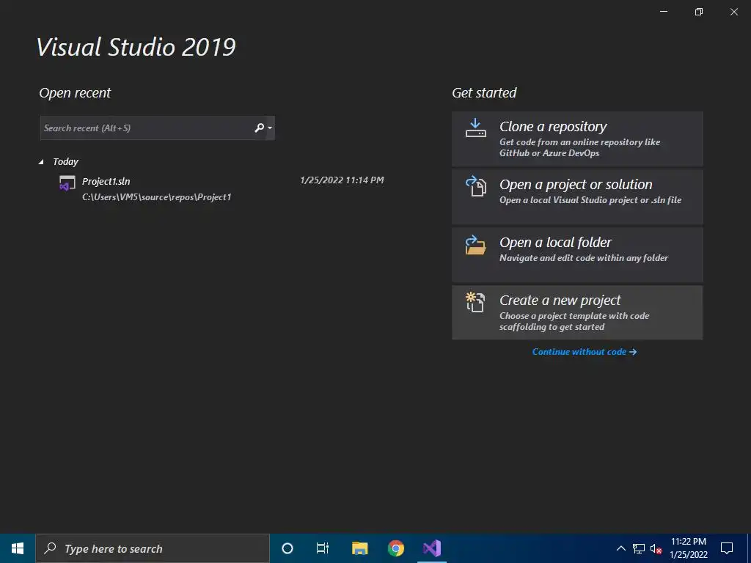Select the Clone a repository heading
Screen dimensions: 751x563
[x=553, y=126]
